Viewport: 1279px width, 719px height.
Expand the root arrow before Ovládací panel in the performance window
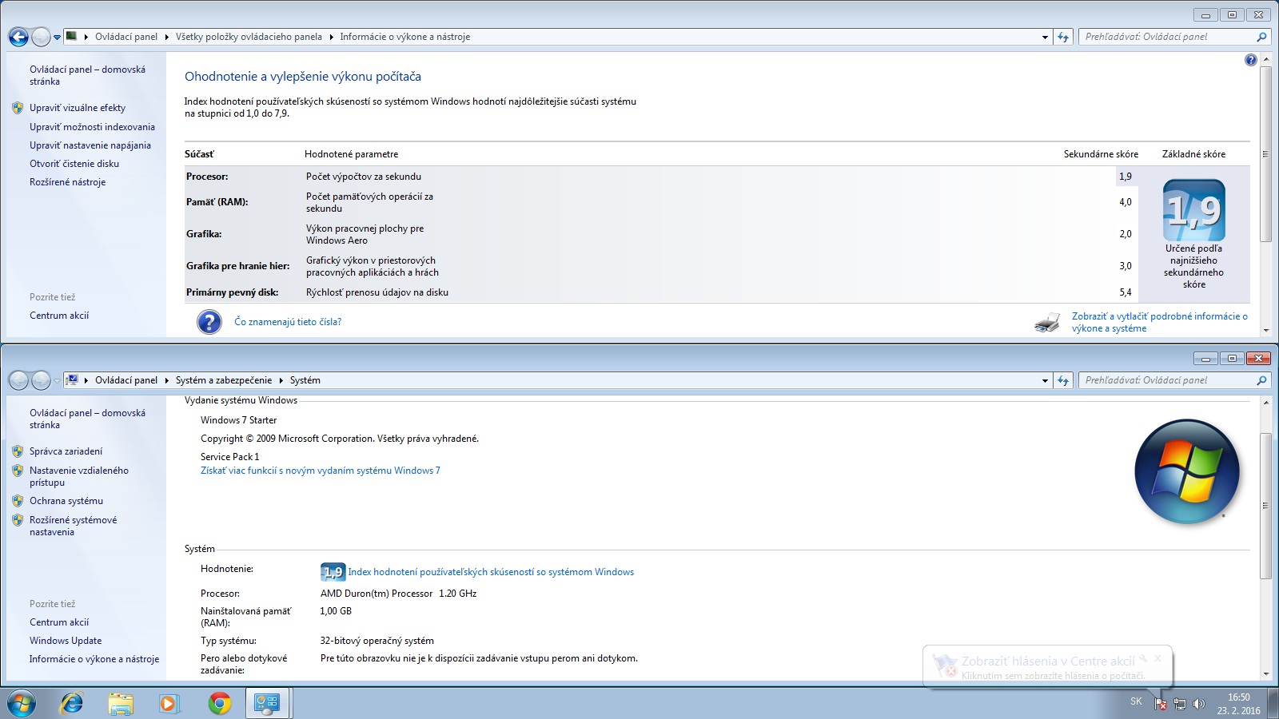[x=86, y=37]
